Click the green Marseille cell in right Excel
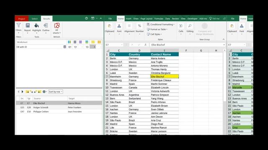The width and height of the screenshot is (268, 150). [x=241, y=87]
